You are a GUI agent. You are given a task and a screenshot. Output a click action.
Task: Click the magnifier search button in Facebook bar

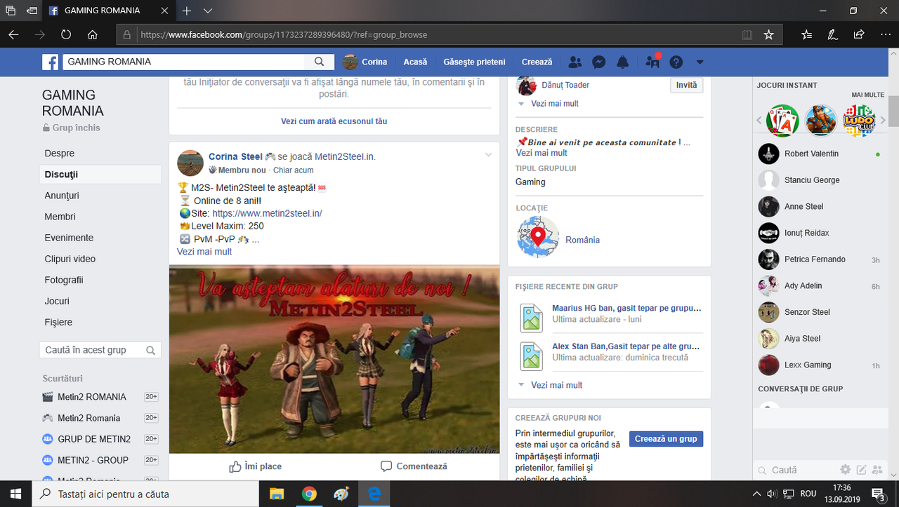tap(320, 62)
